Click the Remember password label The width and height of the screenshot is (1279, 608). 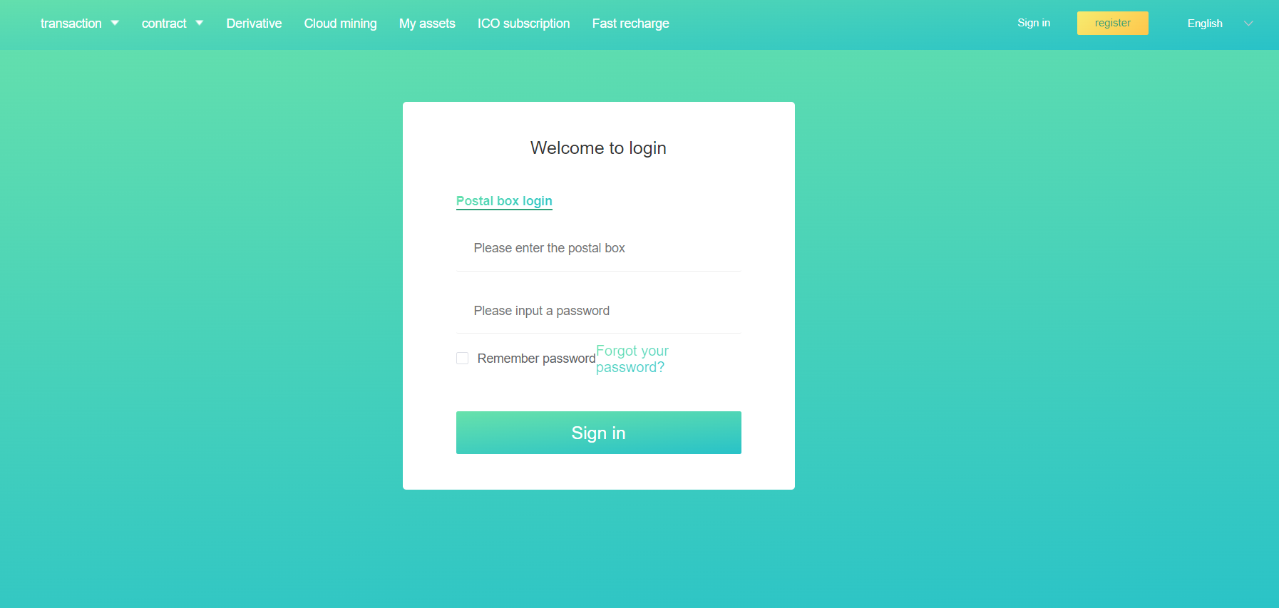pyautogui.click(x=536, y=359)
